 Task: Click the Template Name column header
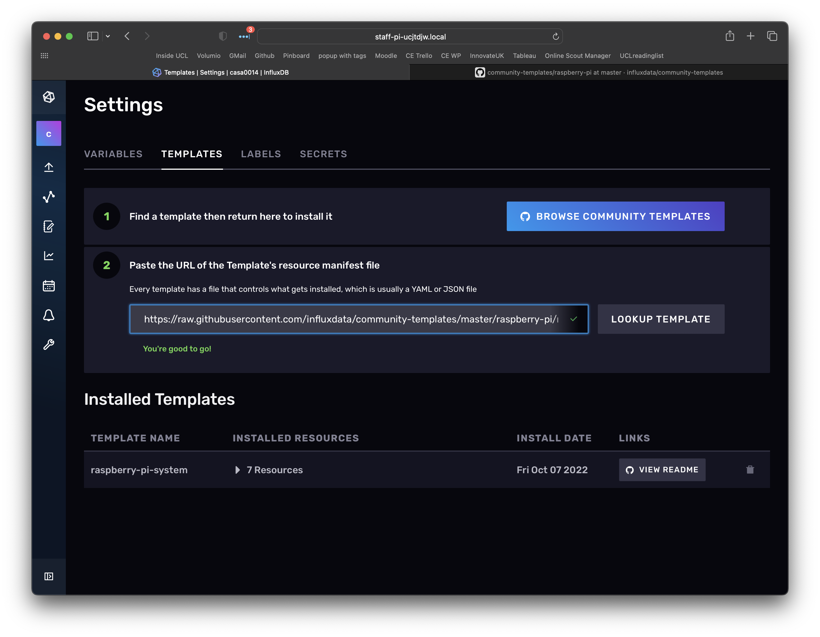click(x=135, y=438)
